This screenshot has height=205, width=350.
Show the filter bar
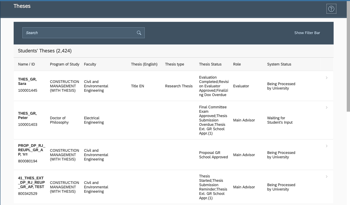307,33
